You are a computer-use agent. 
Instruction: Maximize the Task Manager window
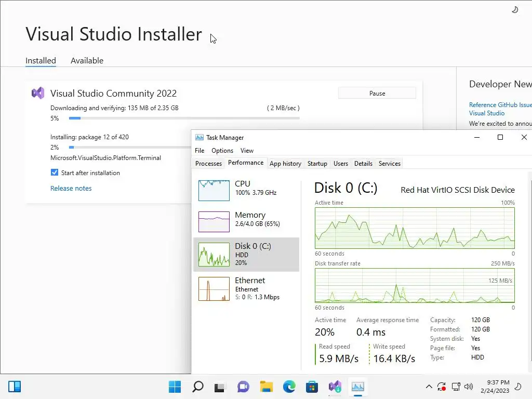[x=500, y=137]
